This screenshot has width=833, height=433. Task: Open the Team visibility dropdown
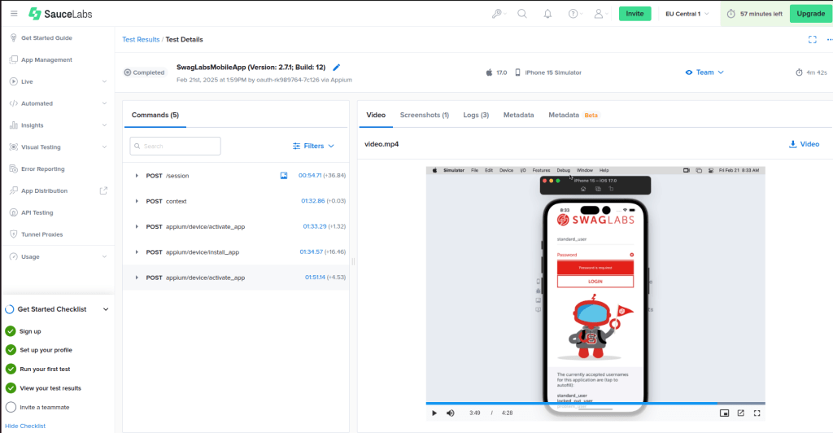click(704, 72)
